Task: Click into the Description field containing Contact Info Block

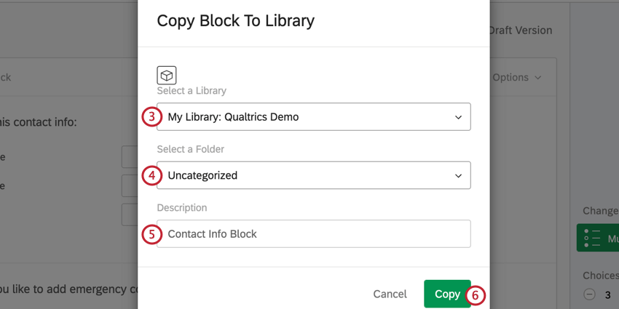Action: (x=313, y=234)
